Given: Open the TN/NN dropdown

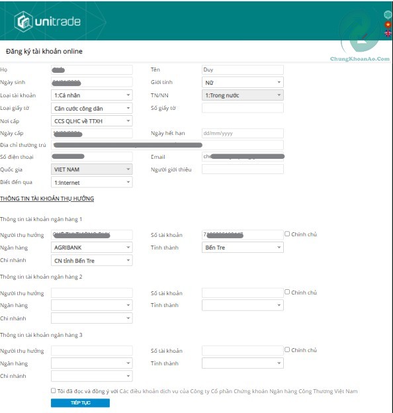Looking at the screenshot, I should coord(243,95).
